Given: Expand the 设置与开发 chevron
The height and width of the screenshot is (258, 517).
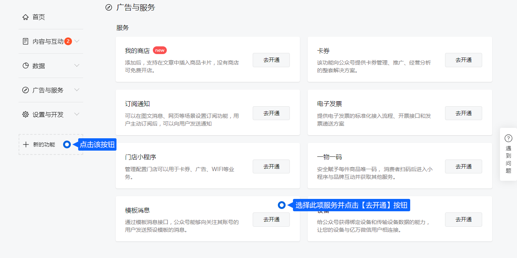Looking at the screenshot, I should click(x=77, y=114).
